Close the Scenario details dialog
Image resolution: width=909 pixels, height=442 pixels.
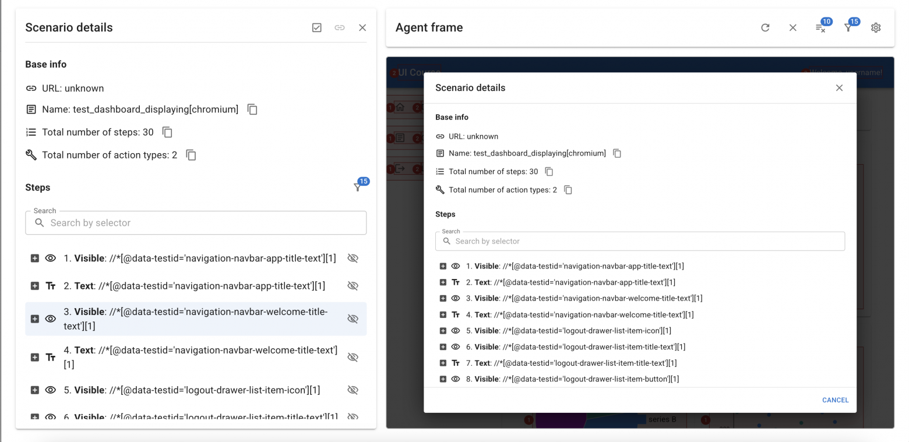tap(839, 88)
